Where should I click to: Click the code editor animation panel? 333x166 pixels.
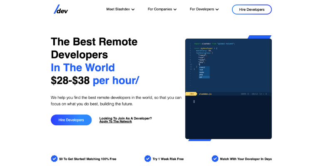click(x=228, y=89)
